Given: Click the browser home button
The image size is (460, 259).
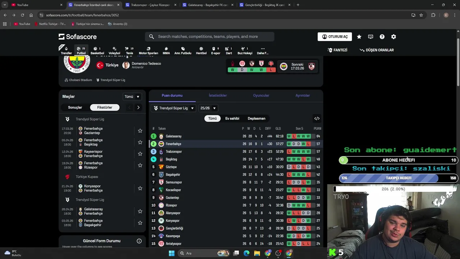Looking at the screenshot, I should coord(31,15).
